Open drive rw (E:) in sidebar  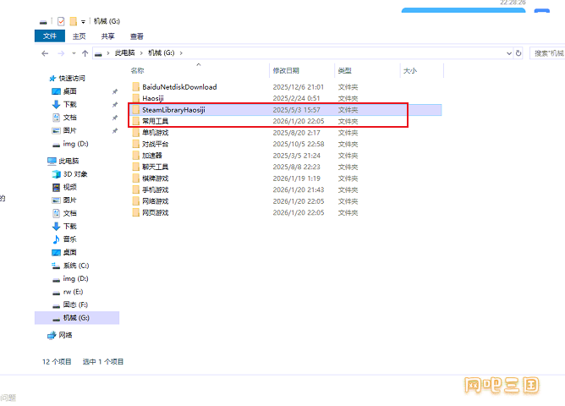point(73,292)
